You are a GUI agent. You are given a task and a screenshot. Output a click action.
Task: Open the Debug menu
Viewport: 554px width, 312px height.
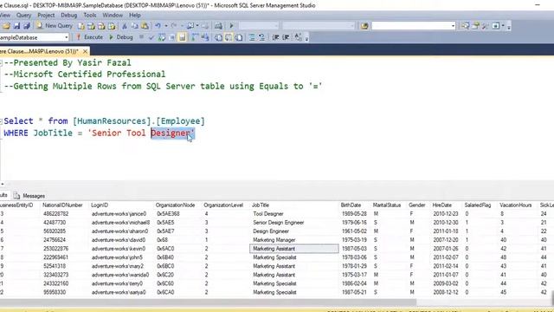click(68, 16)
